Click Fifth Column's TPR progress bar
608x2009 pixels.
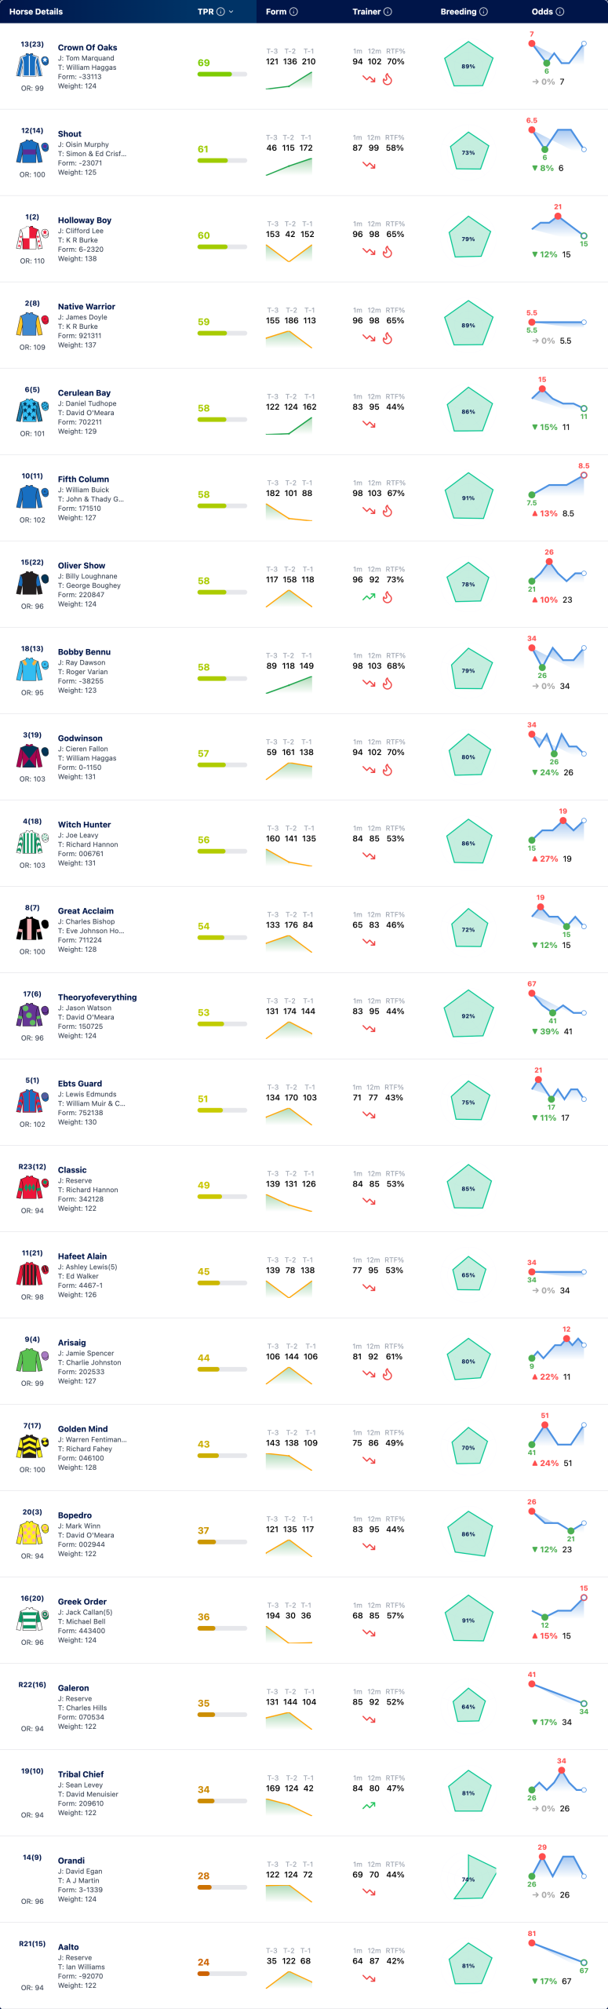click(222, 506)
